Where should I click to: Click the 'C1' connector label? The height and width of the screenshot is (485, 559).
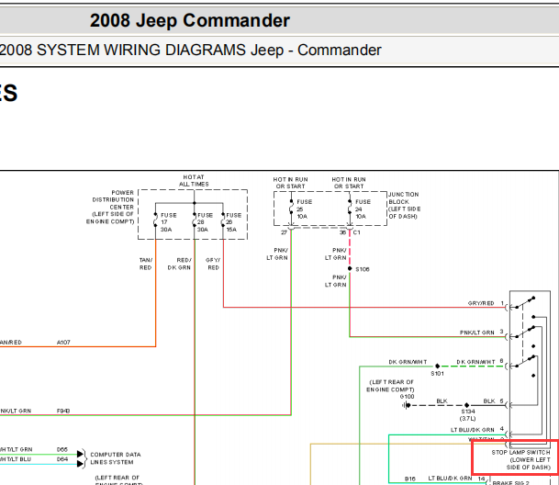tap(356, 232)
